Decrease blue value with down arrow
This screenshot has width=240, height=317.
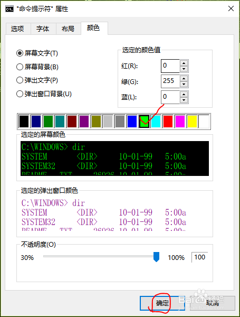184,100
